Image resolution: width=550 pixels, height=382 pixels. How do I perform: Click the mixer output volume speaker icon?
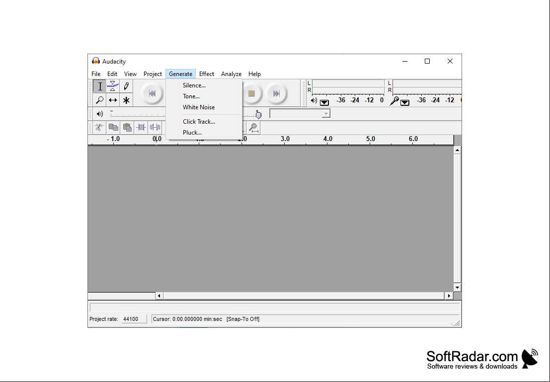(x=100, y=114)
